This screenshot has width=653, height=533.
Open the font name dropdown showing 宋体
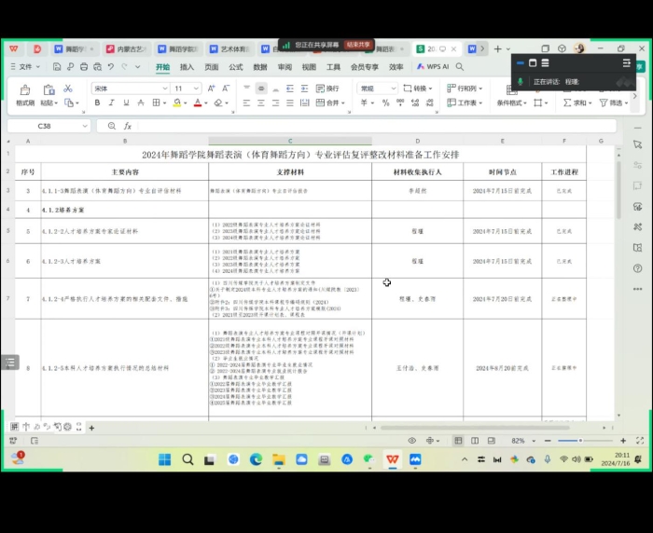click(130, 89)
